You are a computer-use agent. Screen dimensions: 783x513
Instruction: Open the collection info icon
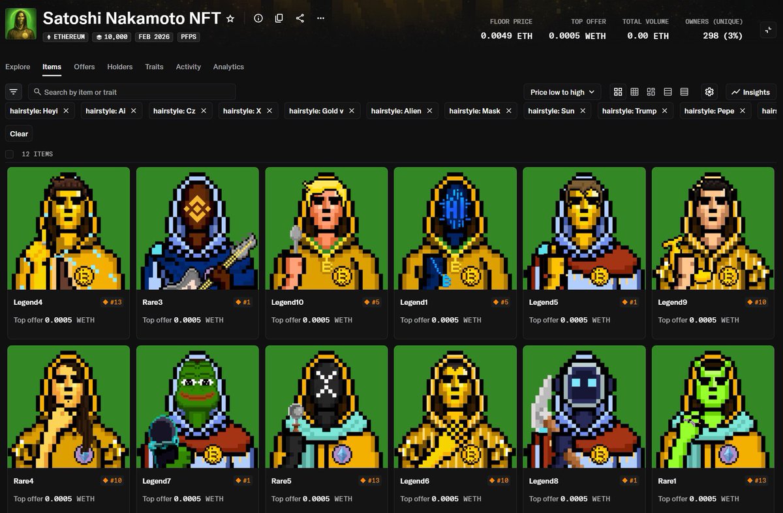pos(258,18)
